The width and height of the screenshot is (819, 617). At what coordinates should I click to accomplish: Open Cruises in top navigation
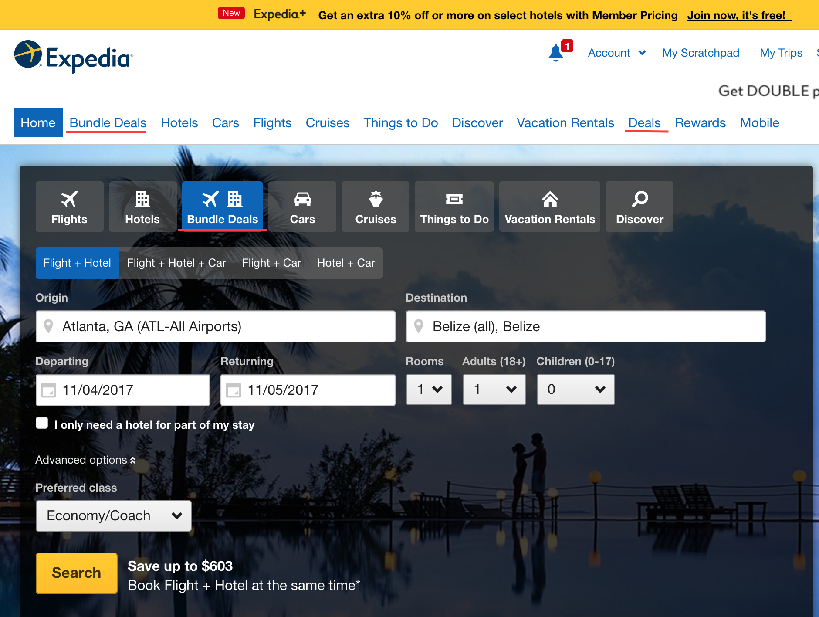[x=328, y=123]
